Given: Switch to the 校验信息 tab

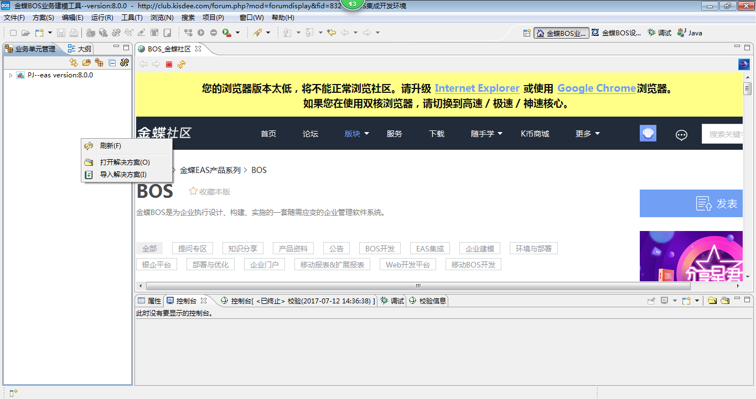Looking at the screenshot, I should (427, 301).
